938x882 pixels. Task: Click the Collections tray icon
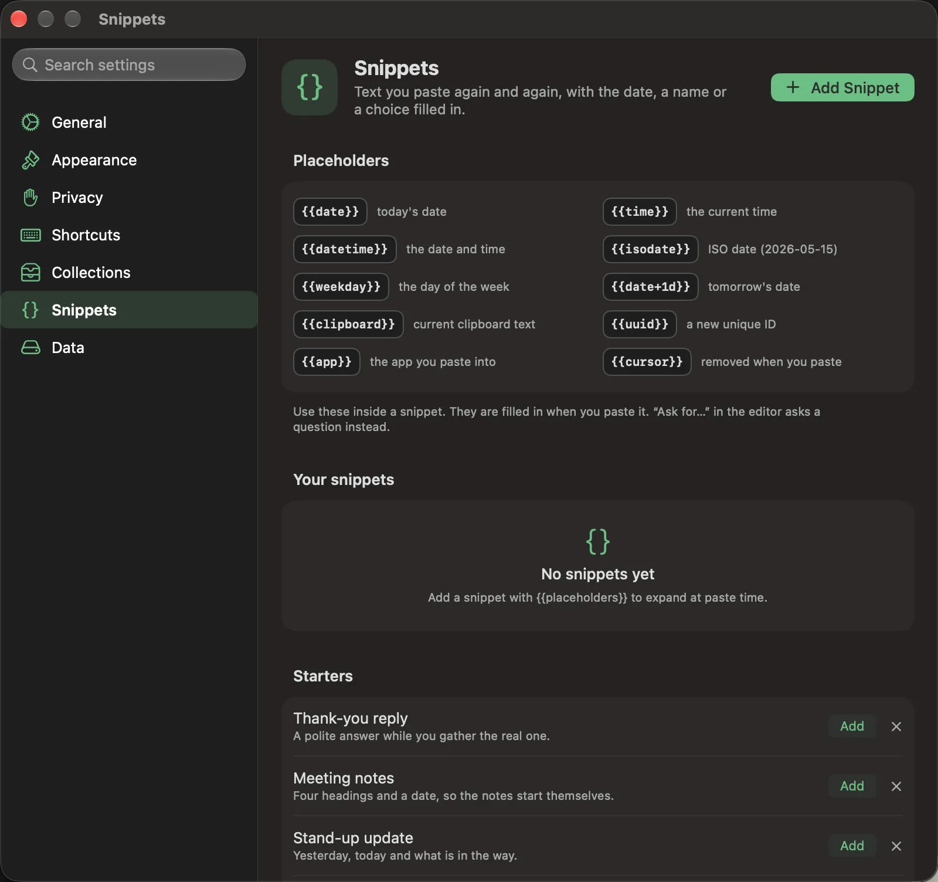tap(30, 272)
